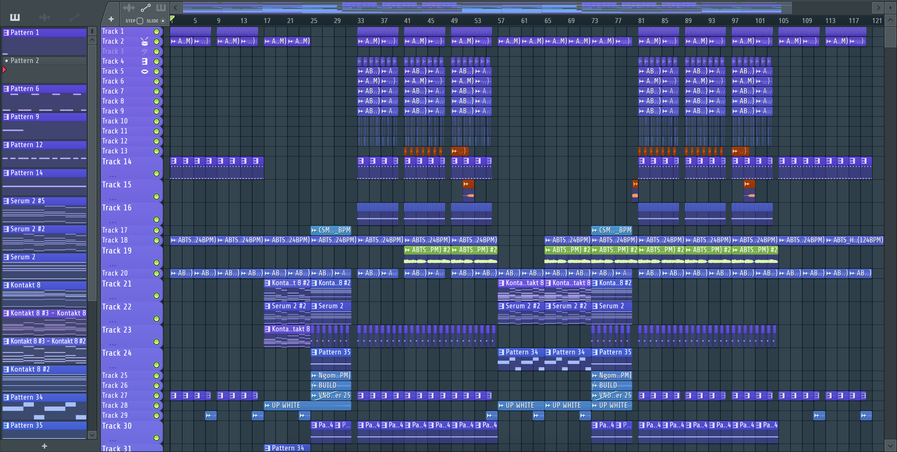Screen dimensions: 897x452
Task: Click the red play marker in the picker
Action: point(4,70)
